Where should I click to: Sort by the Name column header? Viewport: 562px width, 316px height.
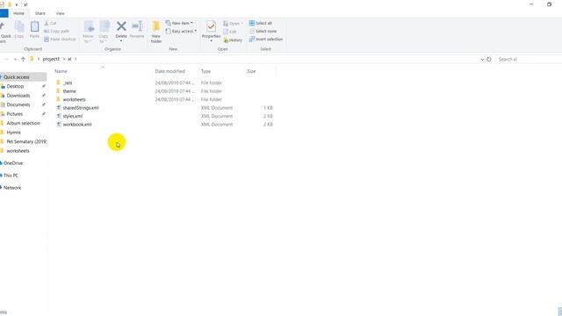(103, 71)
